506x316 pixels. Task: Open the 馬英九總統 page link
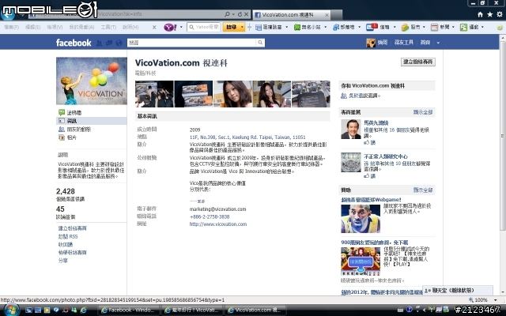tap(376, 123)
